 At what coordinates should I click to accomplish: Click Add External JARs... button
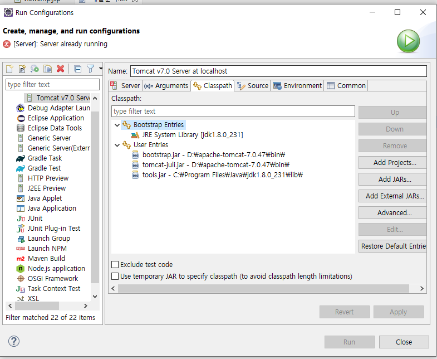tap(392, 196)
